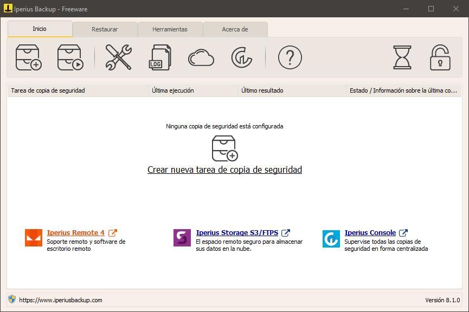The height and width of the screenshot is (312, 469).
Task: Click the hourglass icon in toolbar
Action: point(402,57)
